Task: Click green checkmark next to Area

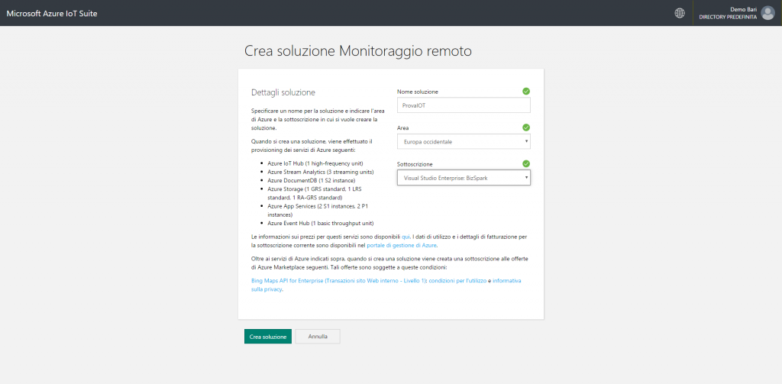Action: (526, 127)
